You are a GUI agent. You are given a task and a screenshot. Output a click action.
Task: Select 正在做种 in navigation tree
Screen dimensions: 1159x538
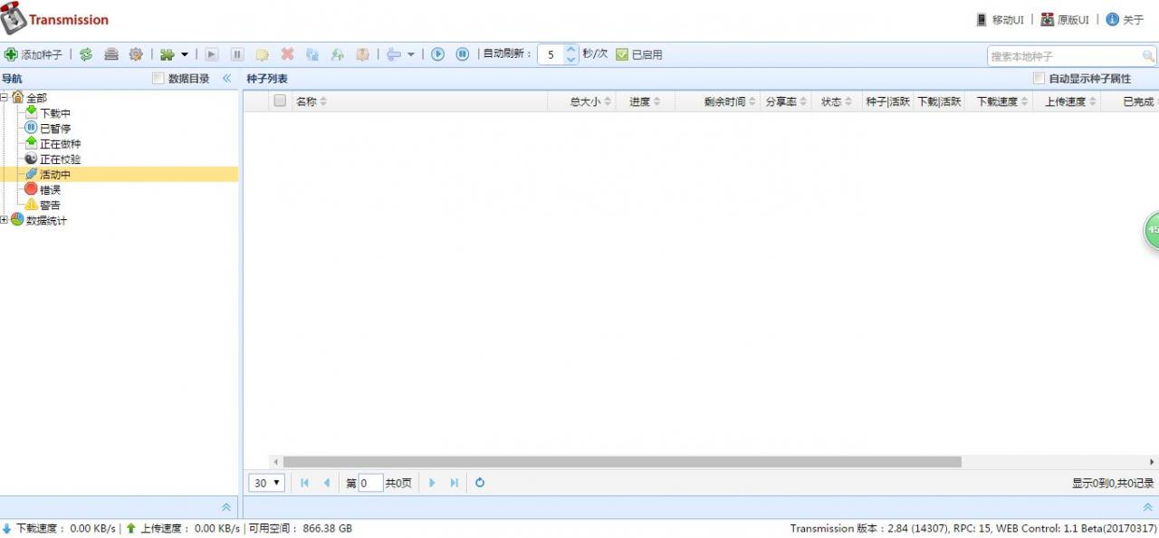tap(60, 144)
